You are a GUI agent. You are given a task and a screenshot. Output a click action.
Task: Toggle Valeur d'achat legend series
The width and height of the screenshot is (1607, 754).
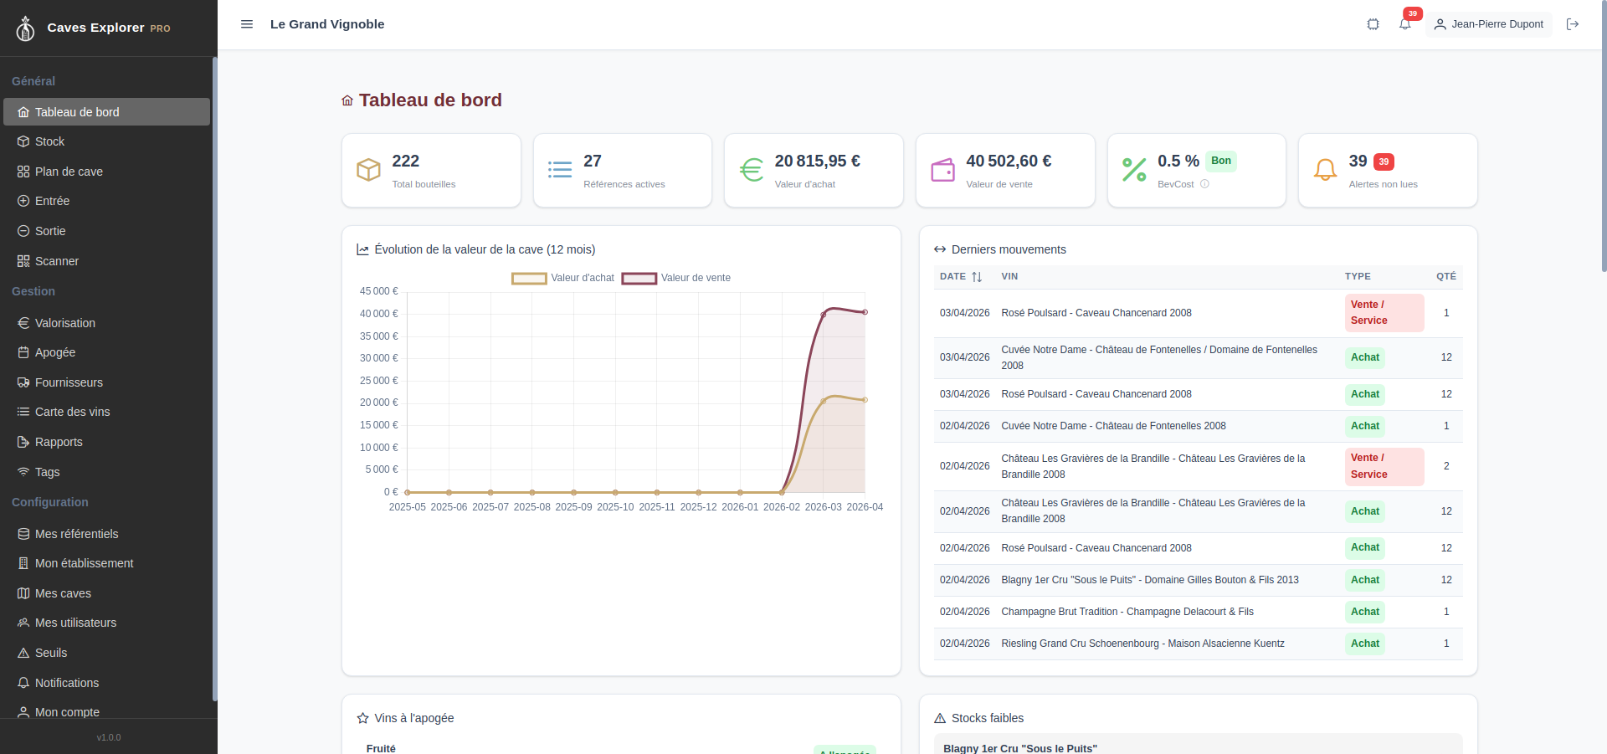563,278
